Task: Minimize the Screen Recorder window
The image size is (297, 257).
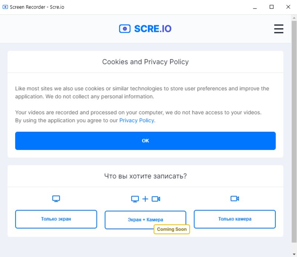Action: [255, 7]
